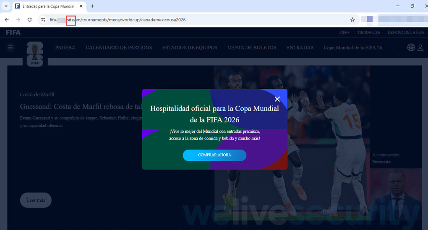Click the Guessand headline text
The height and width of the screenshot is (230, 428).
(x=81, y=106)
